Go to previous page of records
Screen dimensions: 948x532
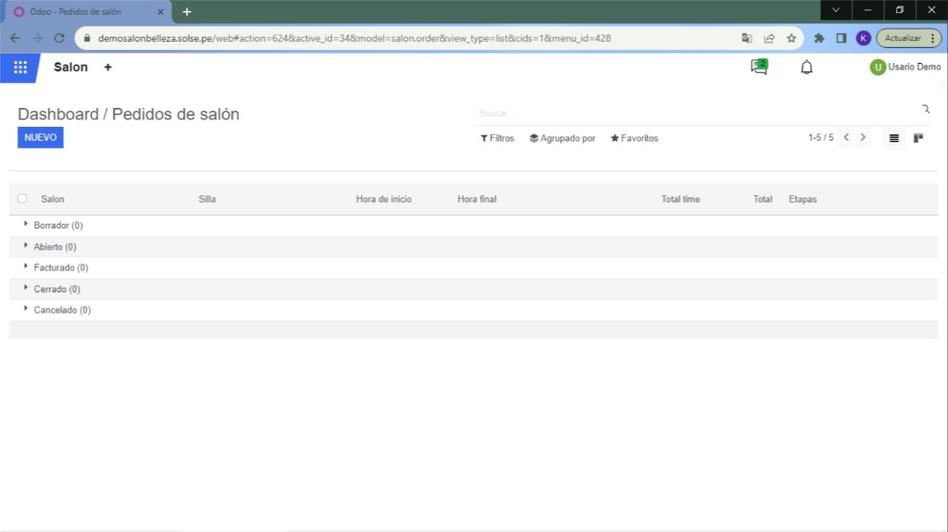pyautogui.click(x=846, y=138)
